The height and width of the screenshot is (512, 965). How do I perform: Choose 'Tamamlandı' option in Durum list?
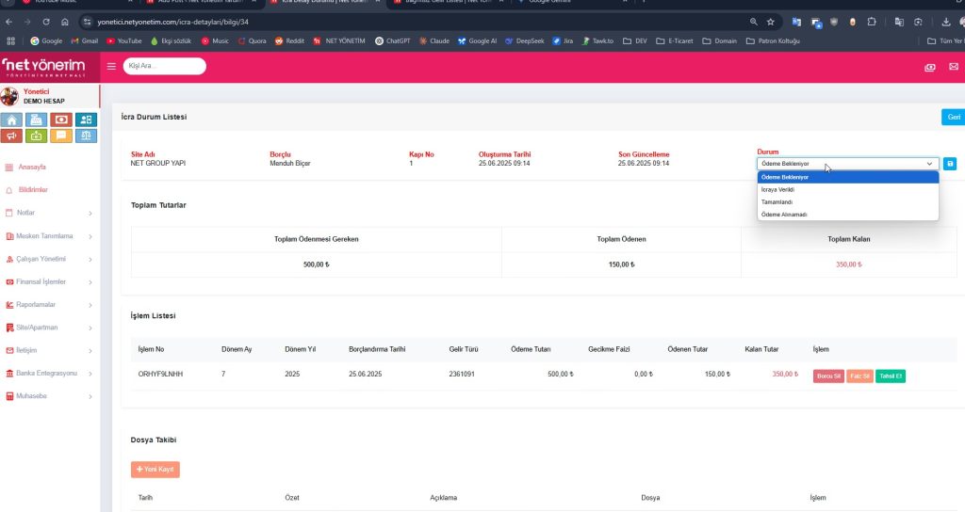pyautogui.click(x=777, y=201)
